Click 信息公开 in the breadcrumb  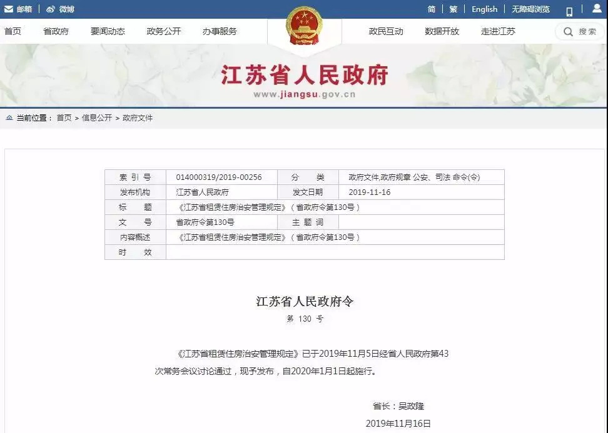click(97, 117)
